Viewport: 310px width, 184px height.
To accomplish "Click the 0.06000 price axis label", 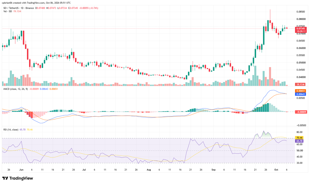I will [x=301, y=48].
